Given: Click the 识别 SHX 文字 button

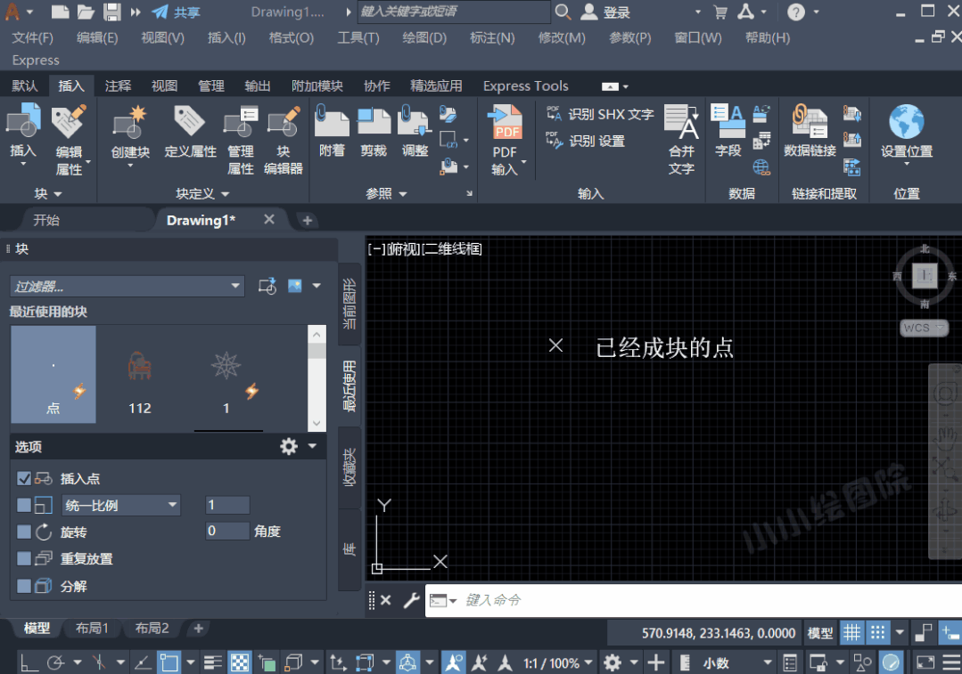Looking at the screenshot, I should pos(601,114).
